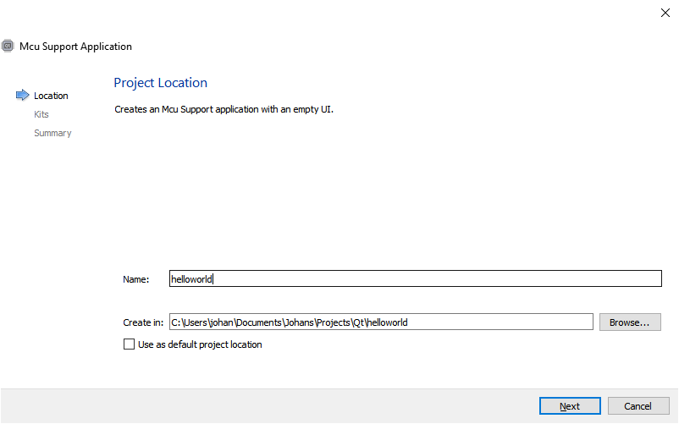Viewport: 679px width, 424px height.
Task: Select the Location step in sidebar
Action: pyautogui.click(x=51, y=96)
